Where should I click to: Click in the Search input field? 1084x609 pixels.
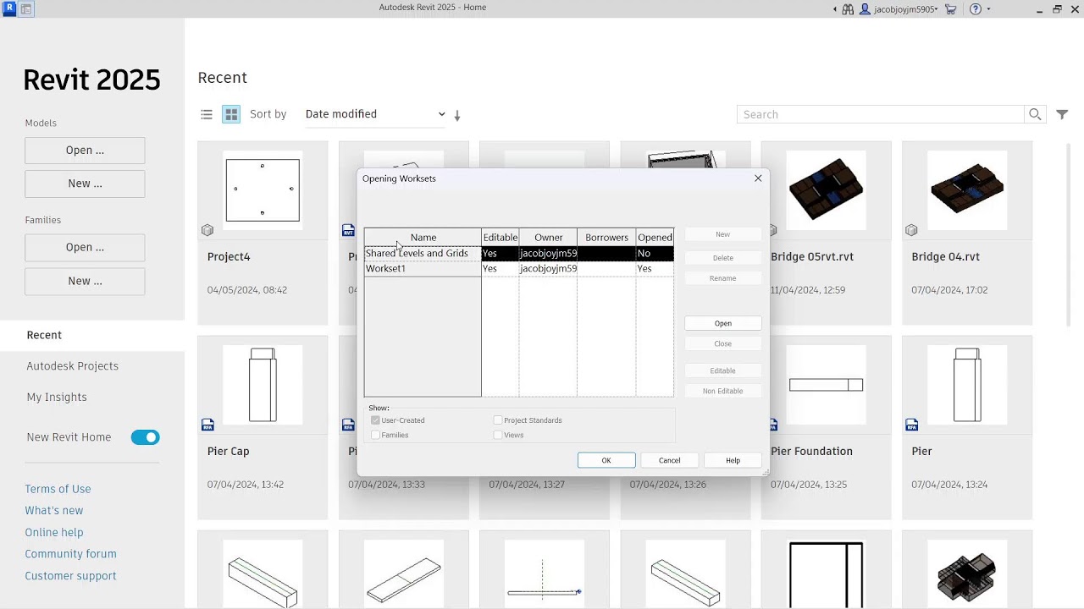[x=882, y=114]
